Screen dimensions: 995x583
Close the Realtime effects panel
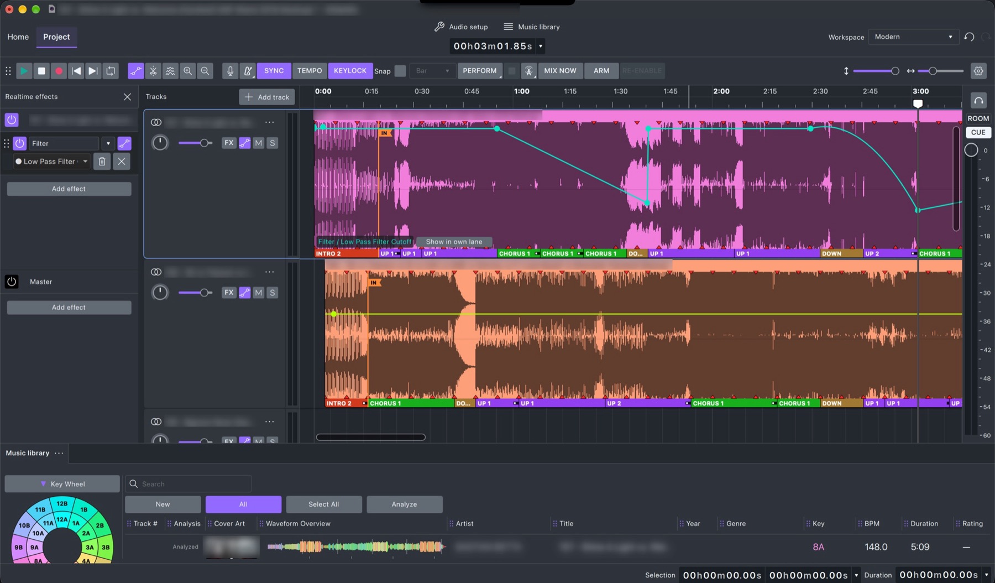(128, 97)
